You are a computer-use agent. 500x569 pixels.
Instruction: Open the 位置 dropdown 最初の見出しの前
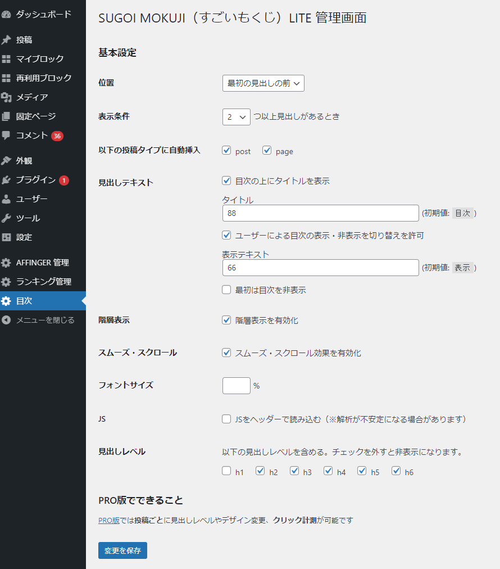tap(263, 83)
